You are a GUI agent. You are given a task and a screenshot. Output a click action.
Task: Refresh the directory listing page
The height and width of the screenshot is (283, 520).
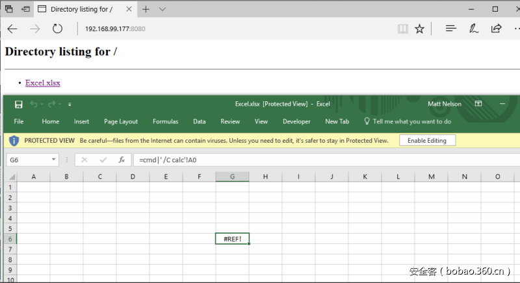tap(57, 29)
